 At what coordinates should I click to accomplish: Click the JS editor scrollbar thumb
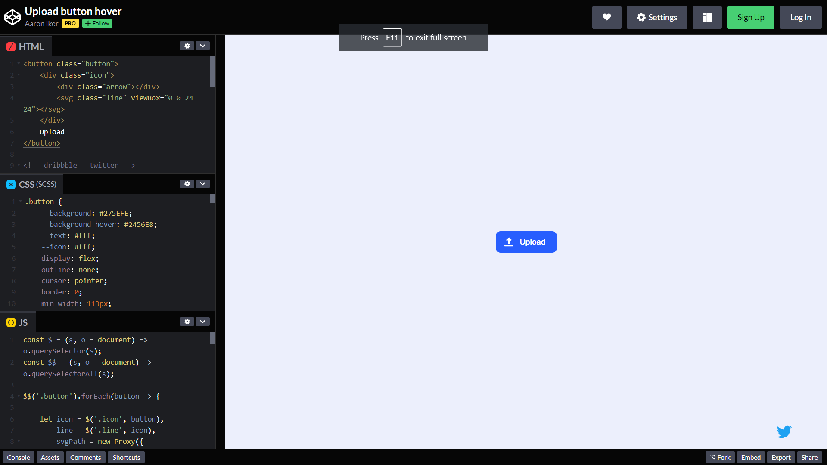pos(213,338)
